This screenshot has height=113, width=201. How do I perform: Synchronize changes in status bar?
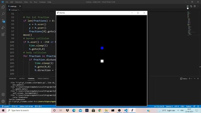14,106
